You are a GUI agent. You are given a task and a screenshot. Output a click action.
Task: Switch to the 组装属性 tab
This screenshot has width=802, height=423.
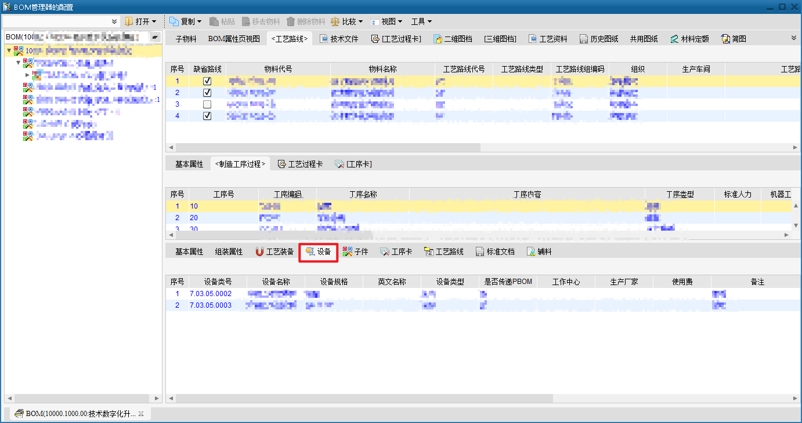point(229,252)
